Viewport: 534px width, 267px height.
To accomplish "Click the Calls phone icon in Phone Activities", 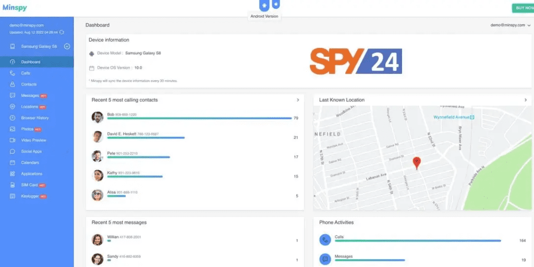I will click(x=325, y=239).
